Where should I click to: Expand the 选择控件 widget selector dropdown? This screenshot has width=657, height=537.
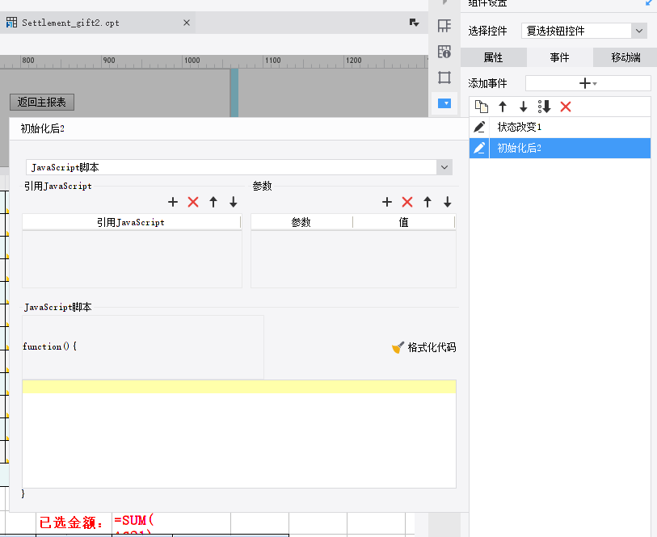(x=639, y=31)
